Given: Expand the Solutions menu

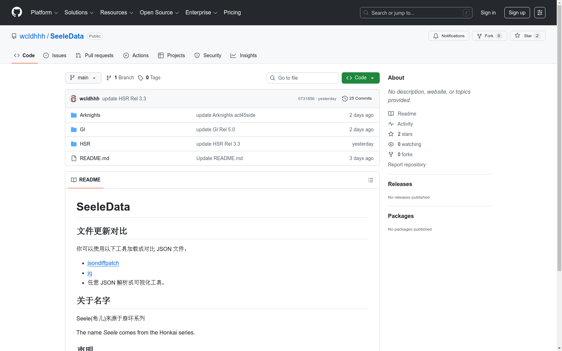Looking at the screenshot, I should click(79, 13).
